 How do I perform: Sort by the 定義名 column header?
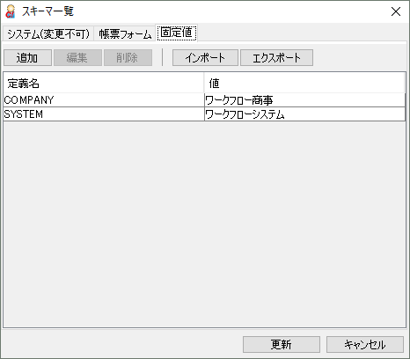coord(104,84)
